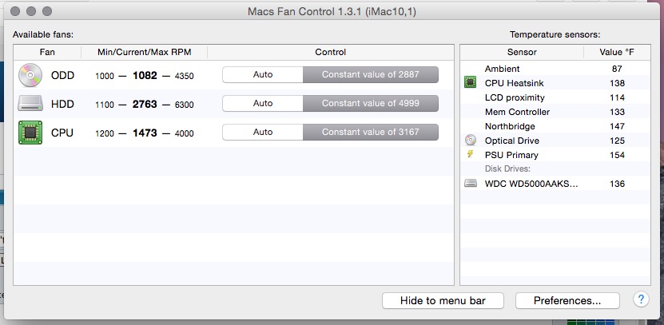Viewport: 664px width, 325px height.
Task: Click HDD current speed 2763
Action: (x=145, y=104)
